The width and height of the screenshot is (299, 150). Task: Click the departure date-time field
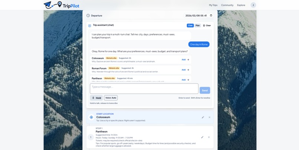click(x=199, y=16)
